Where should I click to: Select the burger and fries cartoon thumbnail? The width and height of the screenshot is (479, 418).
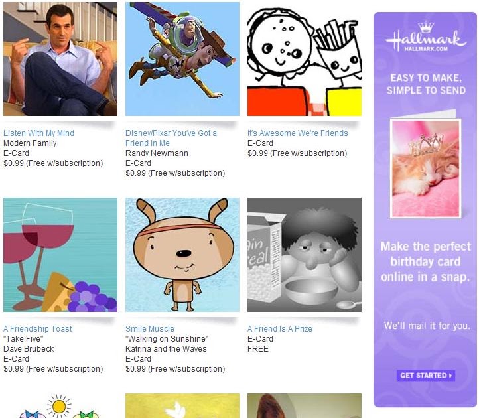point(305,59)
